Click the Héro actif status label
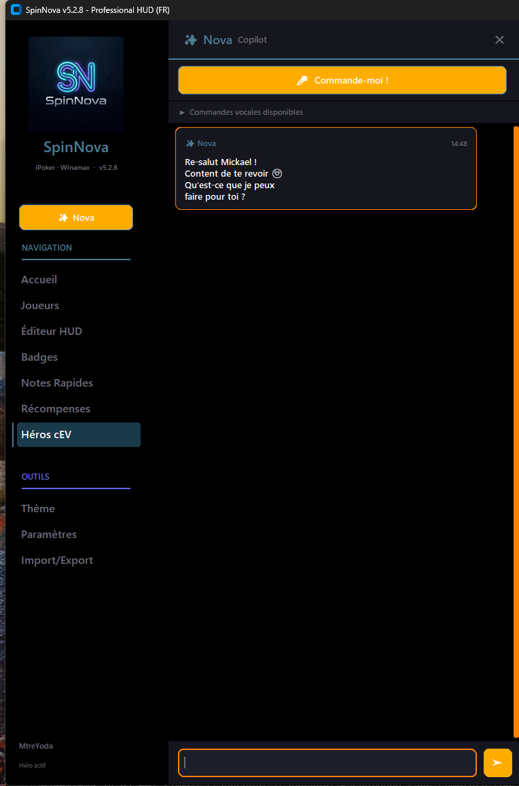519x786 pixels. [32, 766]
